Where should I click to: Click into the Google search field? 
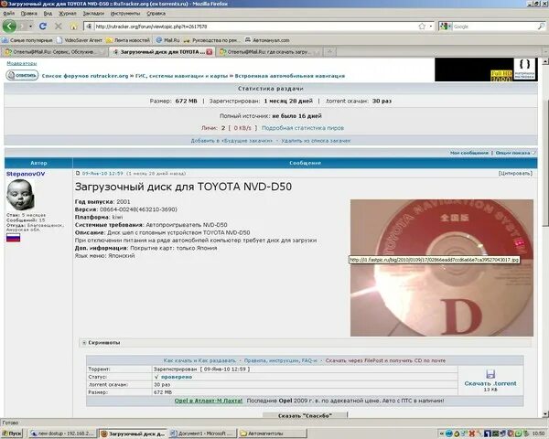click(494, 27)
